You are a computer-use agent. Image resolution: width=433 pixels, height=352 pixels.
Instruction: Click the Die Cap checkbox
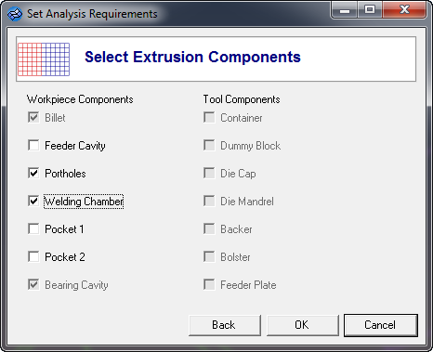[209, 173]
